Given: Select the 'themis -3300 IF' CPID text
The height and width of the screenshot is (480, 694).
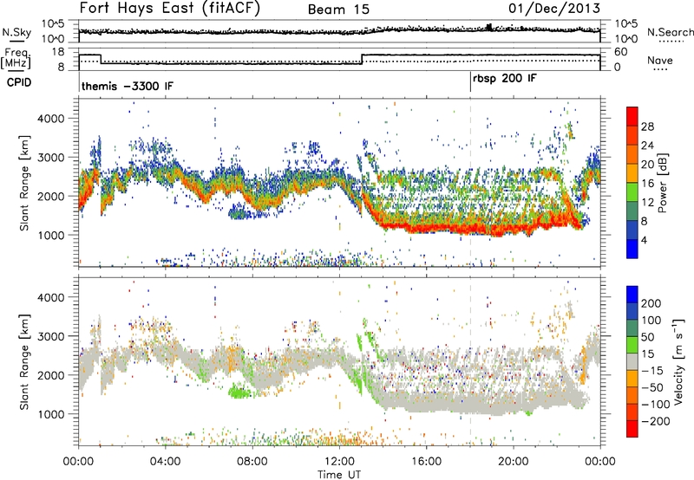Looking at the screenshot, I should point(128,86).
